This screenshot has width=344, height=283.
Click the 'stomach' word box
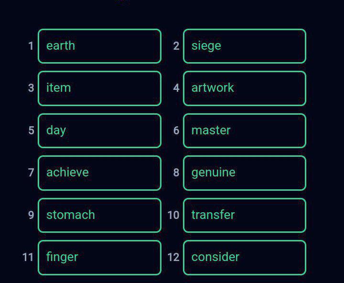pos(99,215)
